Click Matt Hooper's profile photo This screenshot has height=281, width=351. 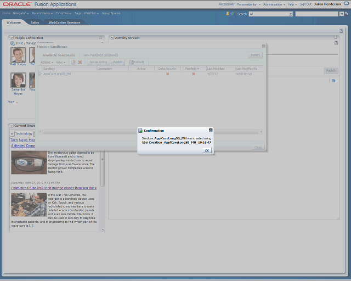[18, 55]
